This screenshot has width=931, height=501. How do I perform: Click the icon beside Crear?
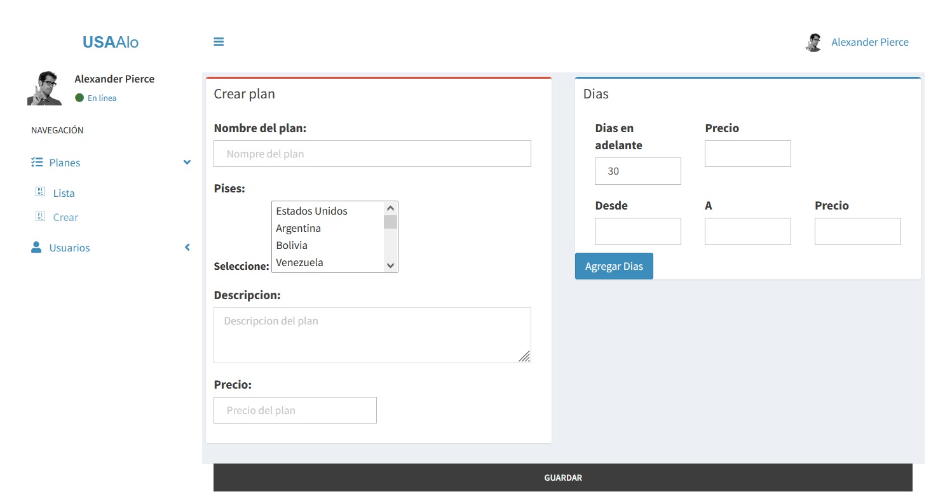click(40, 217)
